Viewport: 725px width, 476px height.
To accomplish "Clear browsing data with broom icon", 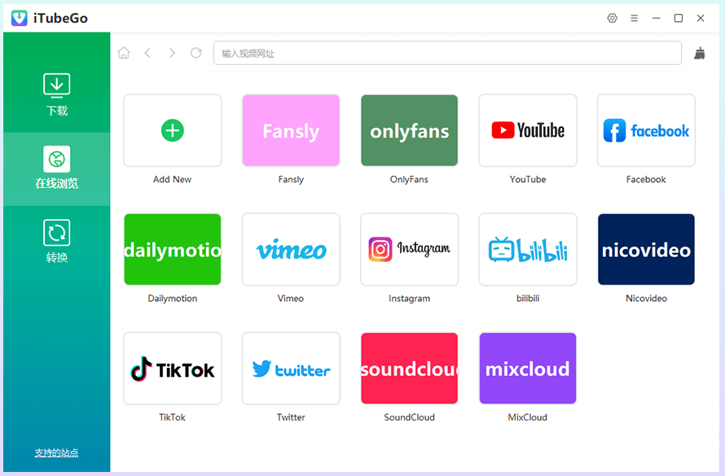I will pyautogui.click(x=700, y=53).
